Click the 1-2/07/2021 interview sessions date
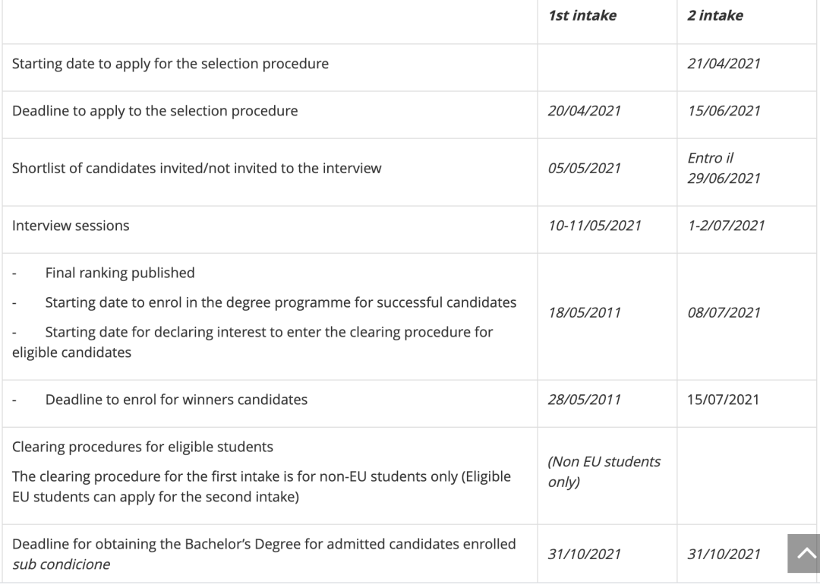The width and height of the screenshot is (820, 585). [726, 226]
